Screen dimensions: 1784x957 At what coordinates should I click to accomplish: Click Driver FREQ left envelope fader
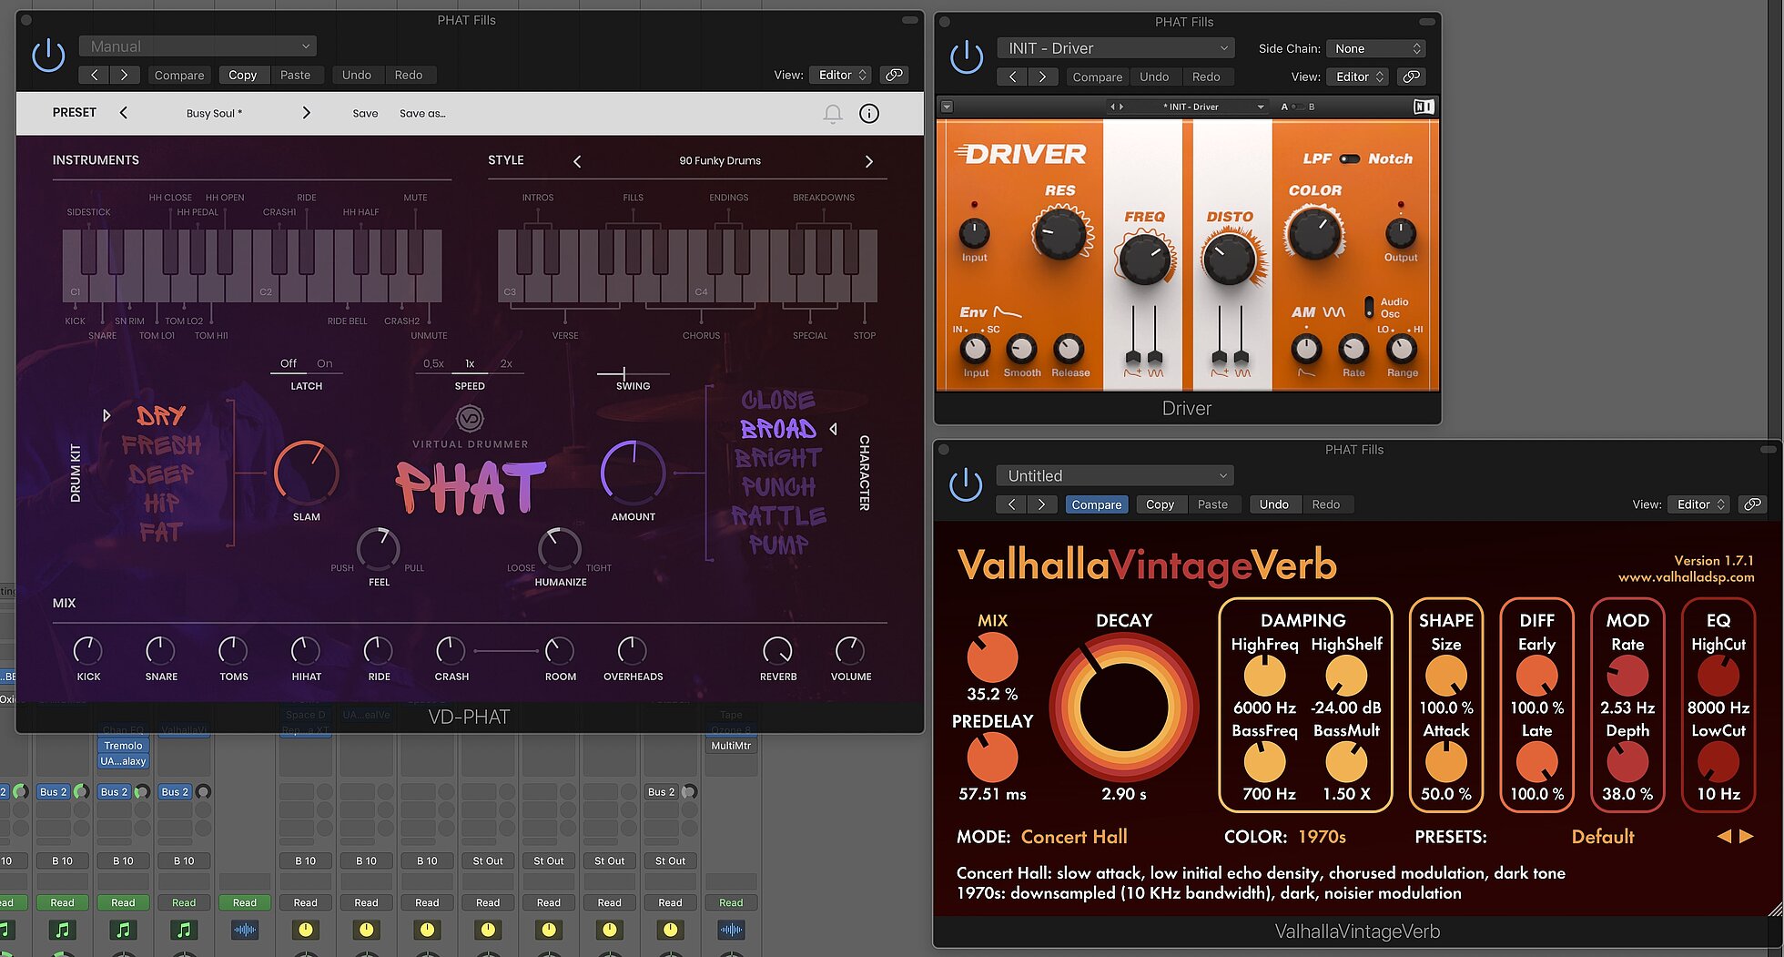click(1133, 355)
